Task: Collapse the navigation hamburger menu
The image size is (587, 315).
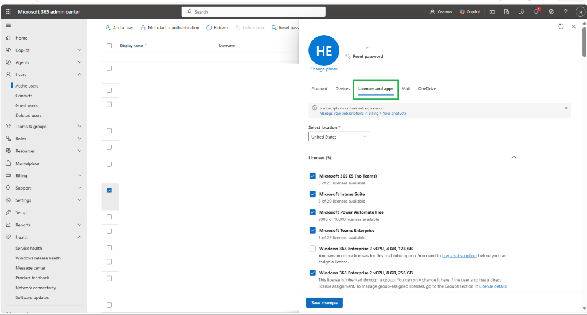Action: (x=8, y=25)
